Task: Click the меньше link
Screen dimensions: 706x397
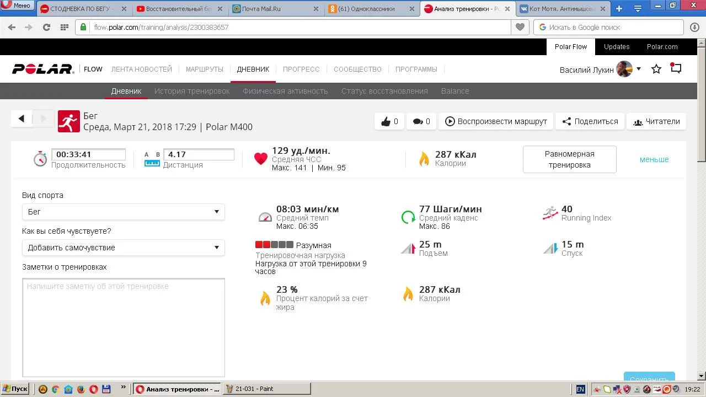Action: coord(654,159)
